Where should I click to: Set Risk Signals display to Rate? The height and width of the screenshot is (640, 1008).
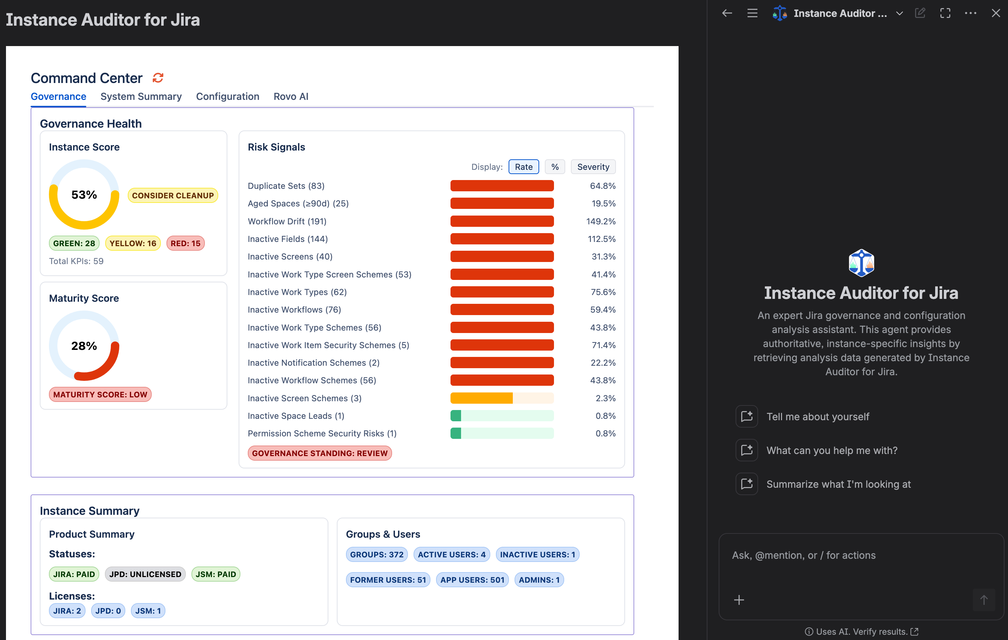524,167
